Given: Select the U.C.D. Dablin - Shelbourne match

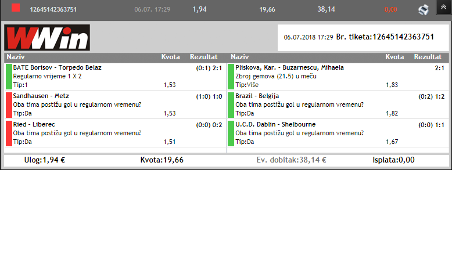Looking at the screenshot, I should coord(275,124).
